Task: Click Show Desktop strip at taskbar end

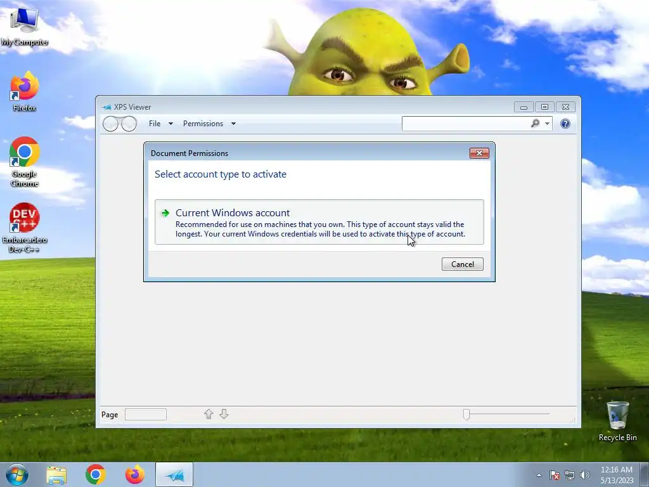Action: [x=645, y=474]
